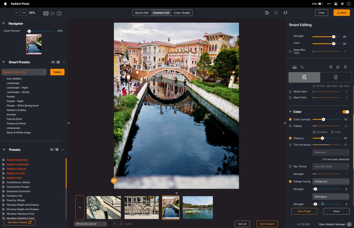Expand the Radiant Landscape preset folder

point(4,164)
